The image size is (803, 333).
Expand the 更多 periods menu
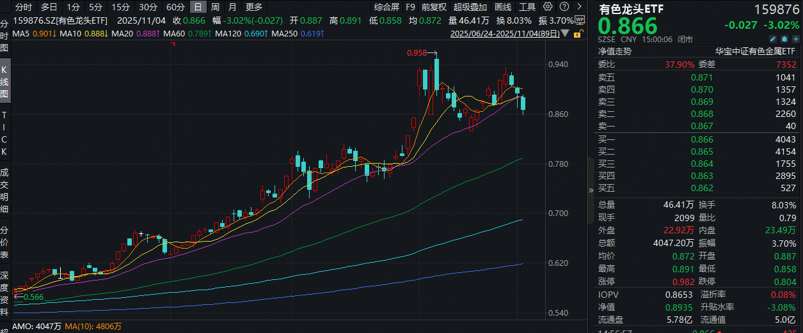click(253, 7)
